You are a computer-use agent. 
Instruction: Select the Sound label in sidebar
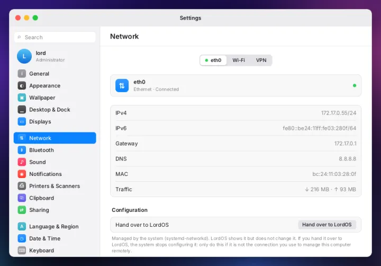(x=38, y=162)
